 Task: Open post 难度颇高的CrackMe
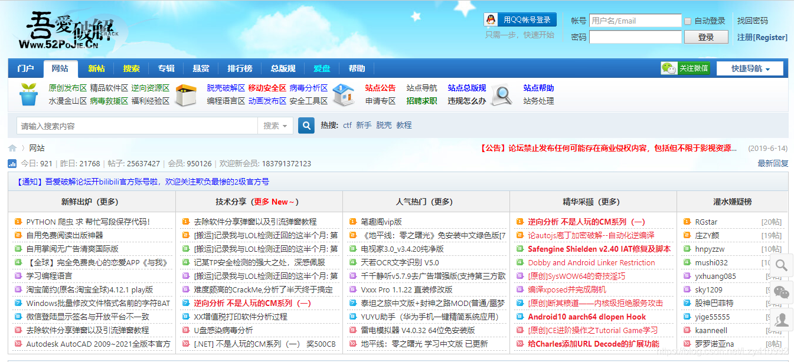coord(263,289)
